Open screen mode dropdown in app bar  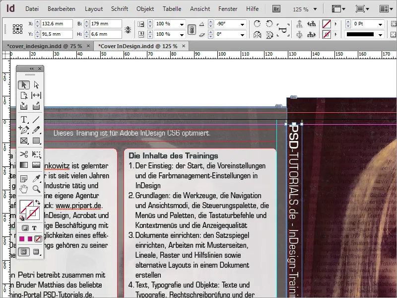(x=363, y=9)
